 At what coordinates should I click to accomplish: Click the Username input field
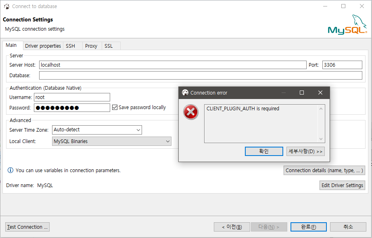pyautogui.click(x=72, y=97)
